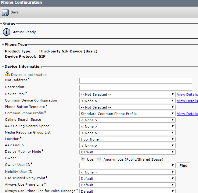This screenshot has width=198, height=193.
Task: Open the Device Pool dropdown
Action: (x=127, y=95)
